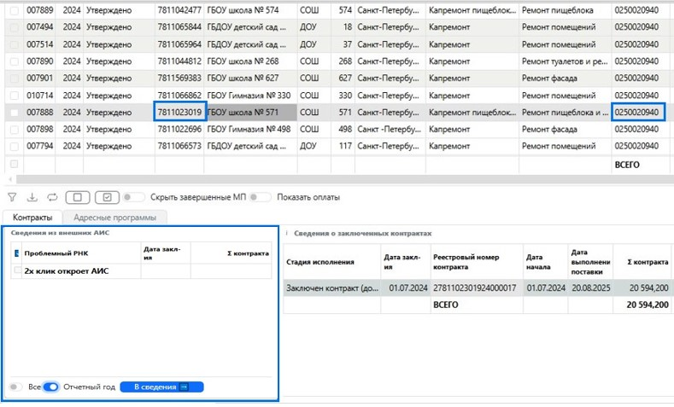The width and height of the screenshot is (674, 407).
Task: Check the '2х клик откроет АИС' row checkbox
Action: click(x=18, y=270)
